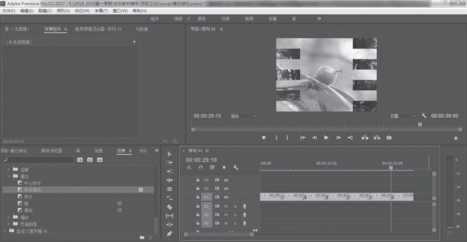Open 序列(S) menu
467x242 pixels.
pos(63,11)
